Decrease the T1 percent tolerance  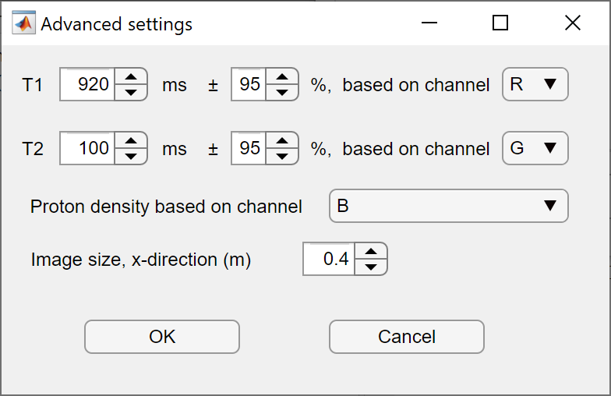282,92
